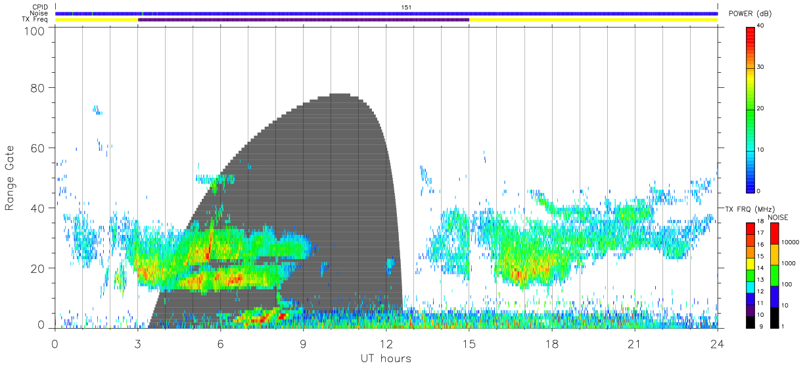Screen dimensions: 807x372
Task: Click the black bottom segment of TX FRQ bar
Action: point(750,321)
